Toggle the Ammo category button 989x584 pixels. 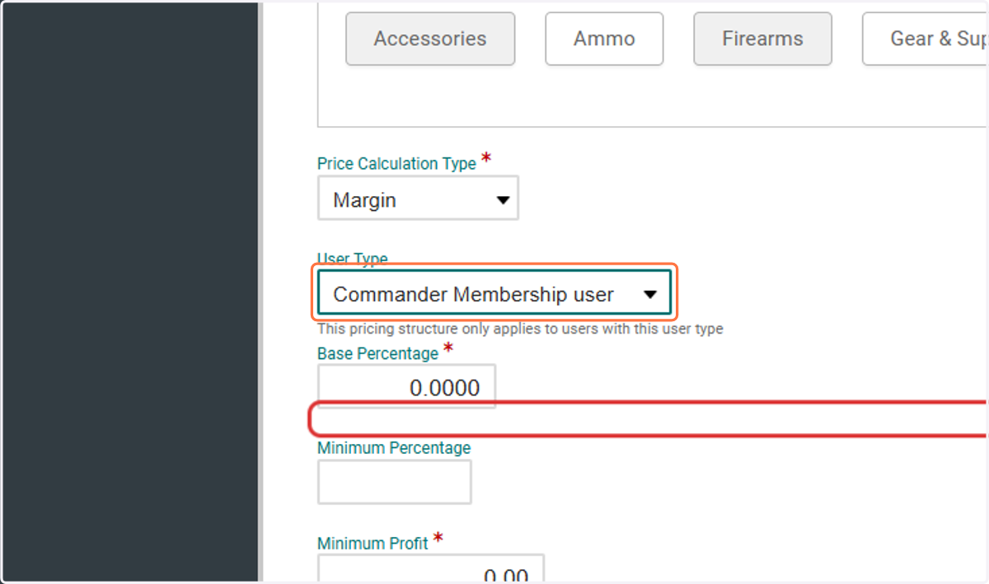[604, 39]
